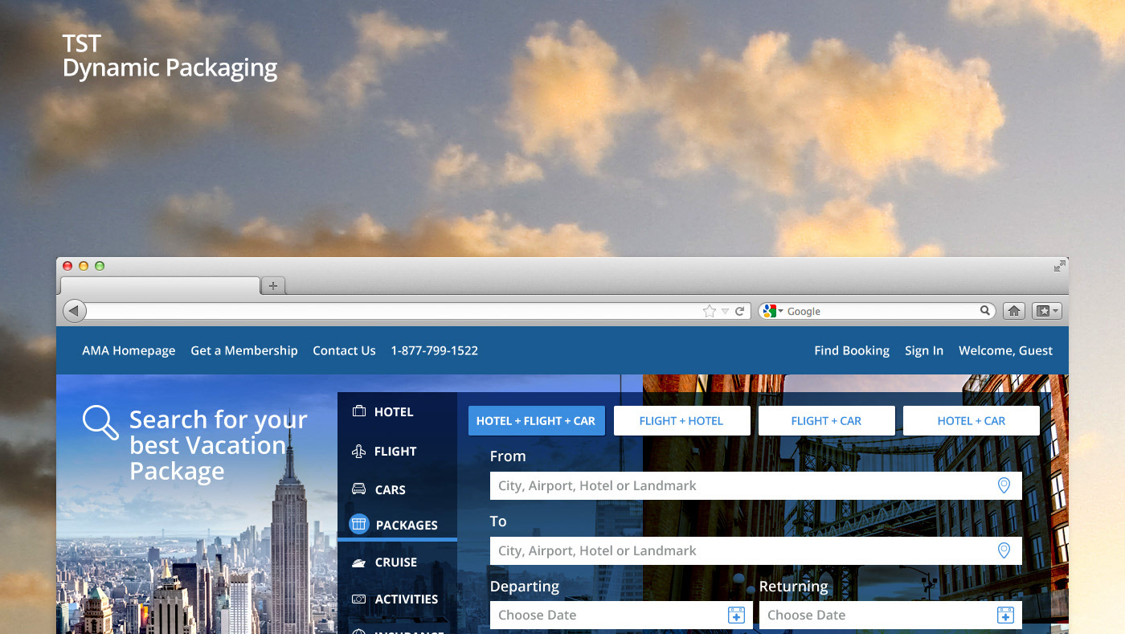Select the HOTEL menu label

[x=394, y=412]
